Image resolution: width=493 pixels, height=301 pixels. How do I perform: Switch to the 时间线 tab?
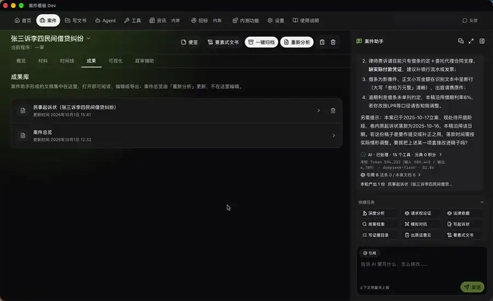pos(67,61)
